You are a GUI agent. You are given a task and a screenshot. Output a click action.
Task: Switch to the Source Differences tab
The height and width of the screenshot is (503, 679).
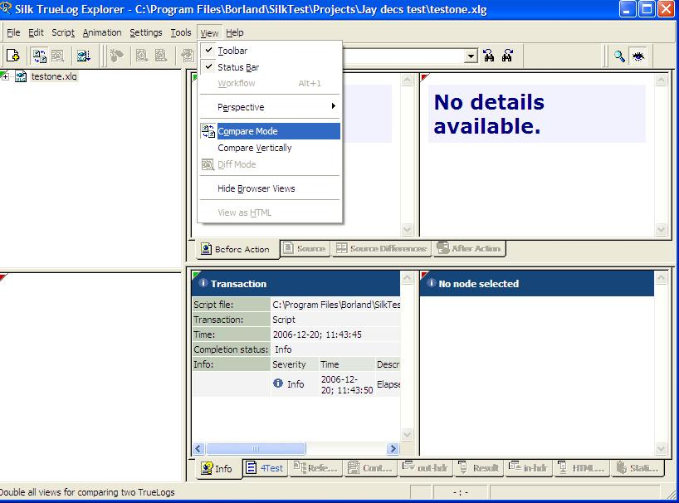click(x=382, y=248)
